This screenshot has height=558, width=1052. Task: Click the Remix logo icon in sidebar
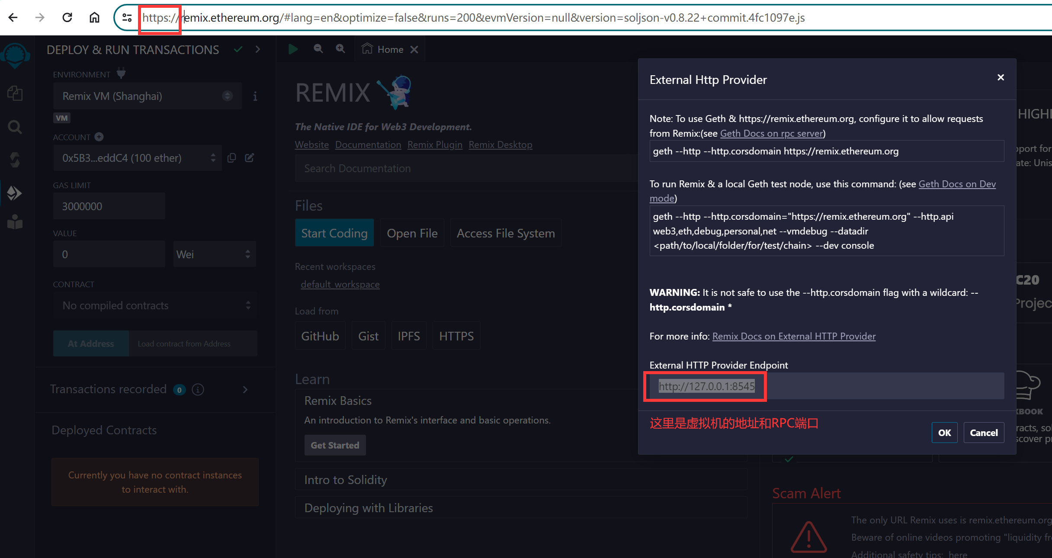(x=16, y=55)
